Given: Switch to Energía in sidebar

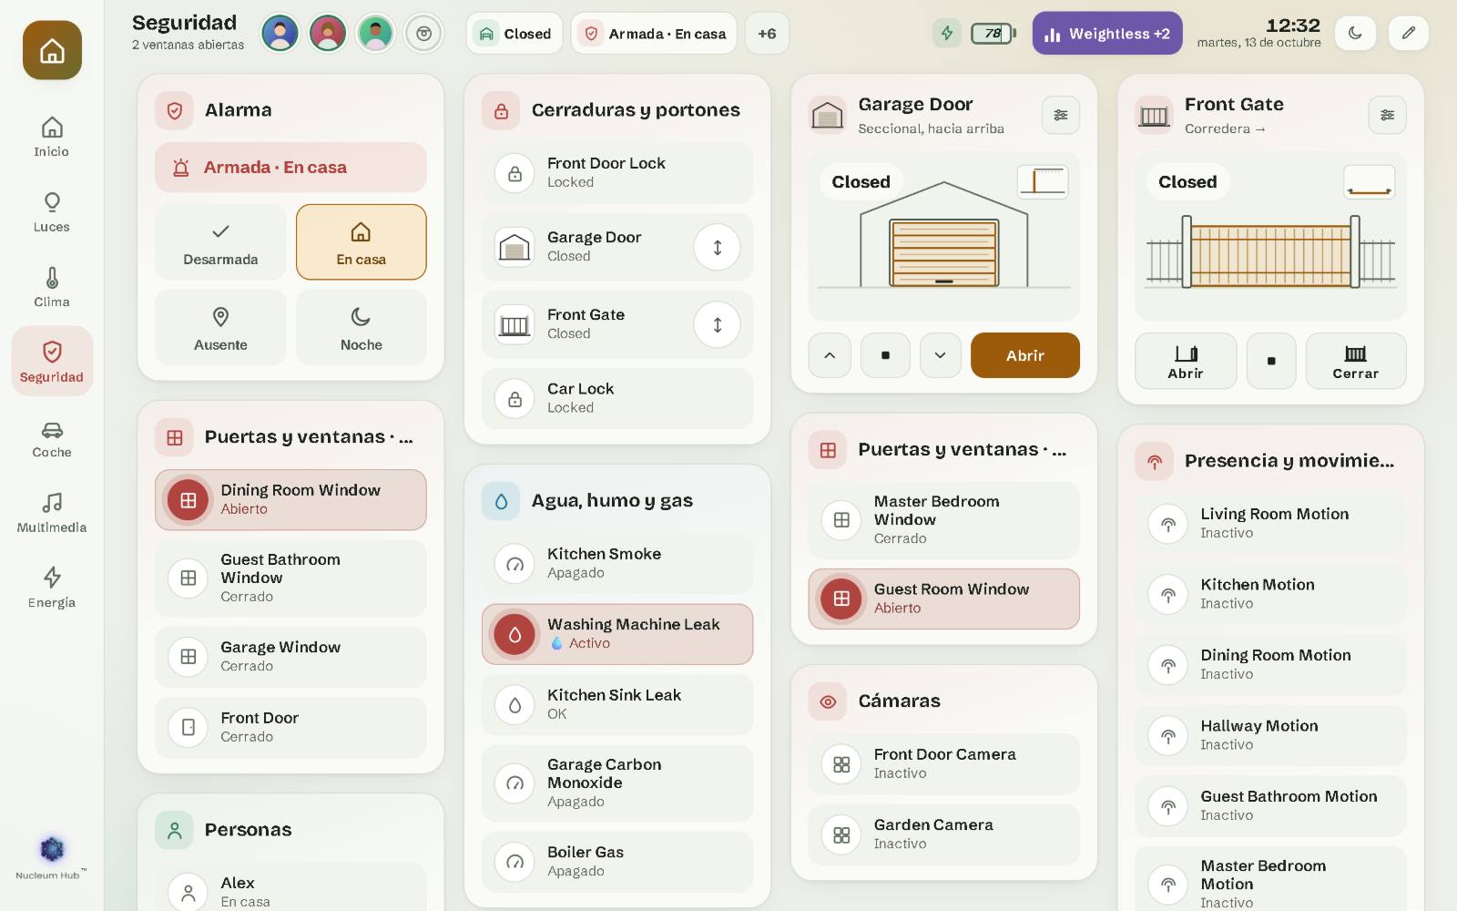Looking at the screenshot, I should click(52, 589).
